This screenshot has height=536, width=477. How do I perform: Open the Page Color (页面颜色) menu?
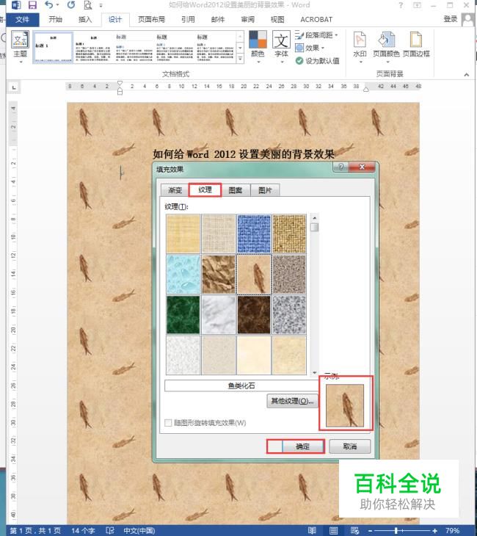point(386,47)
